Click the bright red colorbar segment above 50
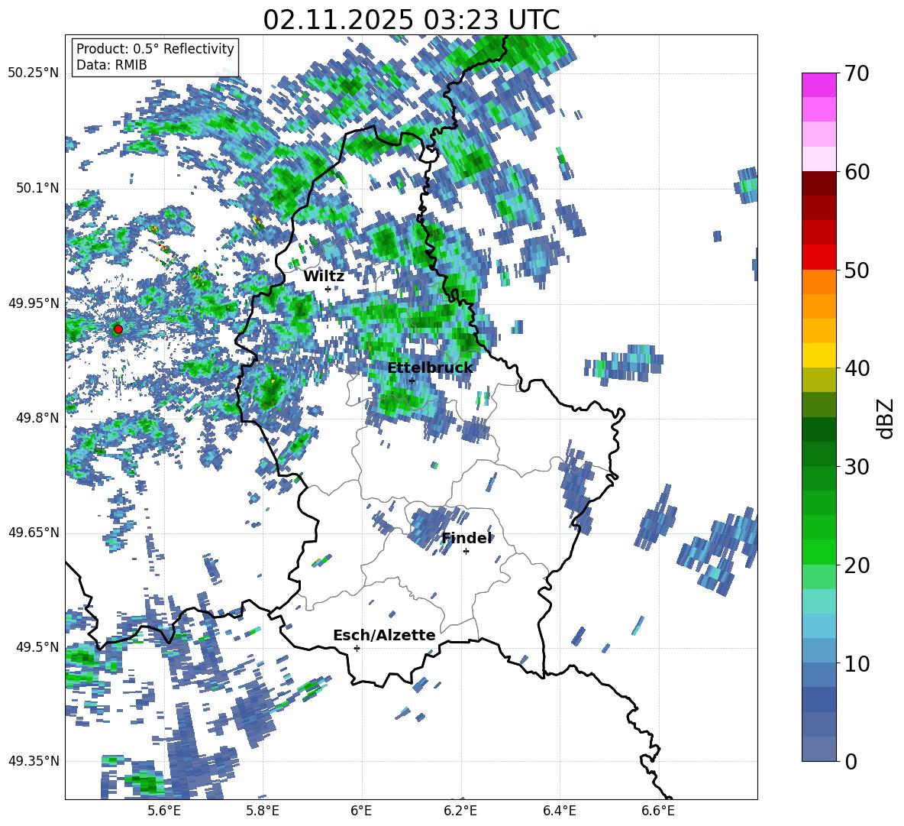Image resolution: width=904 pixels, height=826 pixels. pyautogui.click(x=819, y=258)
